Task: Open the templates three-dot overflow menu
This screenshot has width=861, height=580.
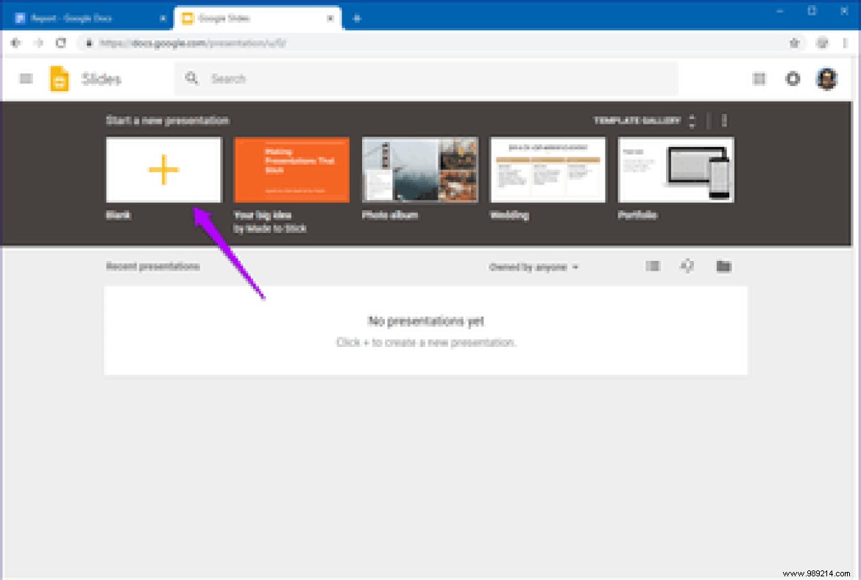Action: [x=725, y=121]
